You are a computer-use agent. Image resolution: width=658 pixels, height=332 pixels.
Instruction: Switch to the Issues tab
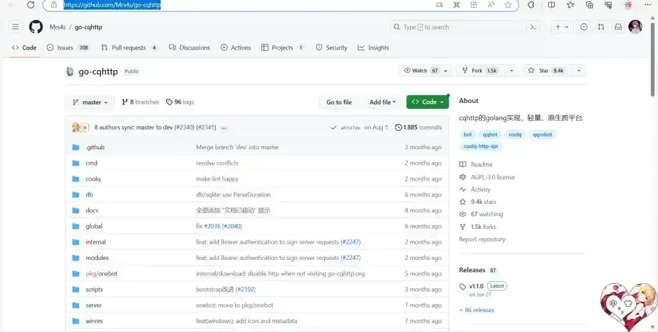(x=64, y=48)
